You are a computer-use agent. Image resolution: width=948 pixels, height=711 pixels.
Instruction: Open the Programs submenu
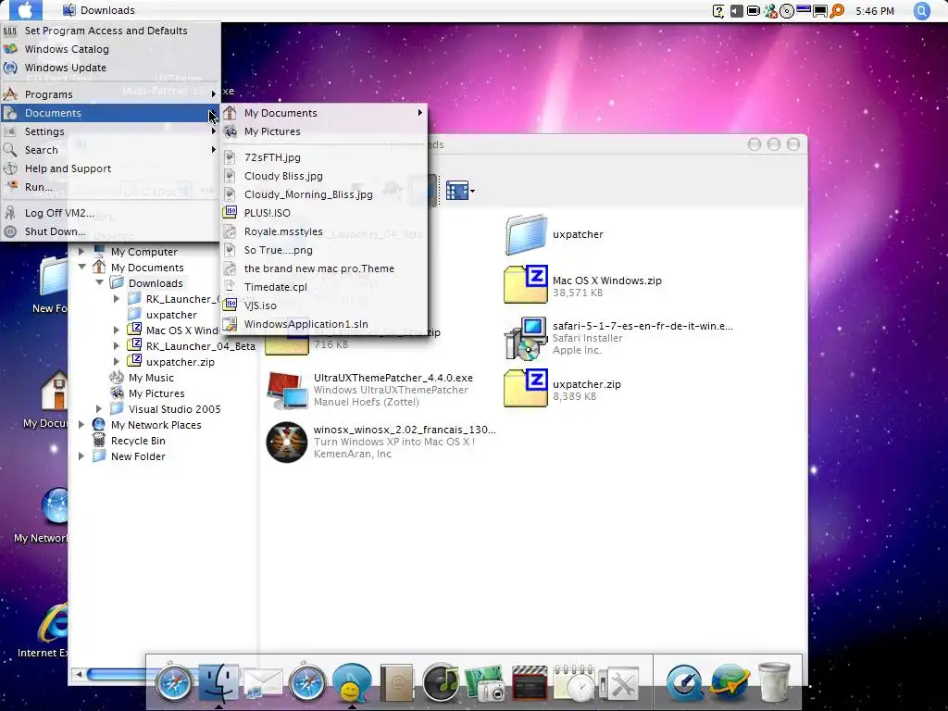(110, 94)
